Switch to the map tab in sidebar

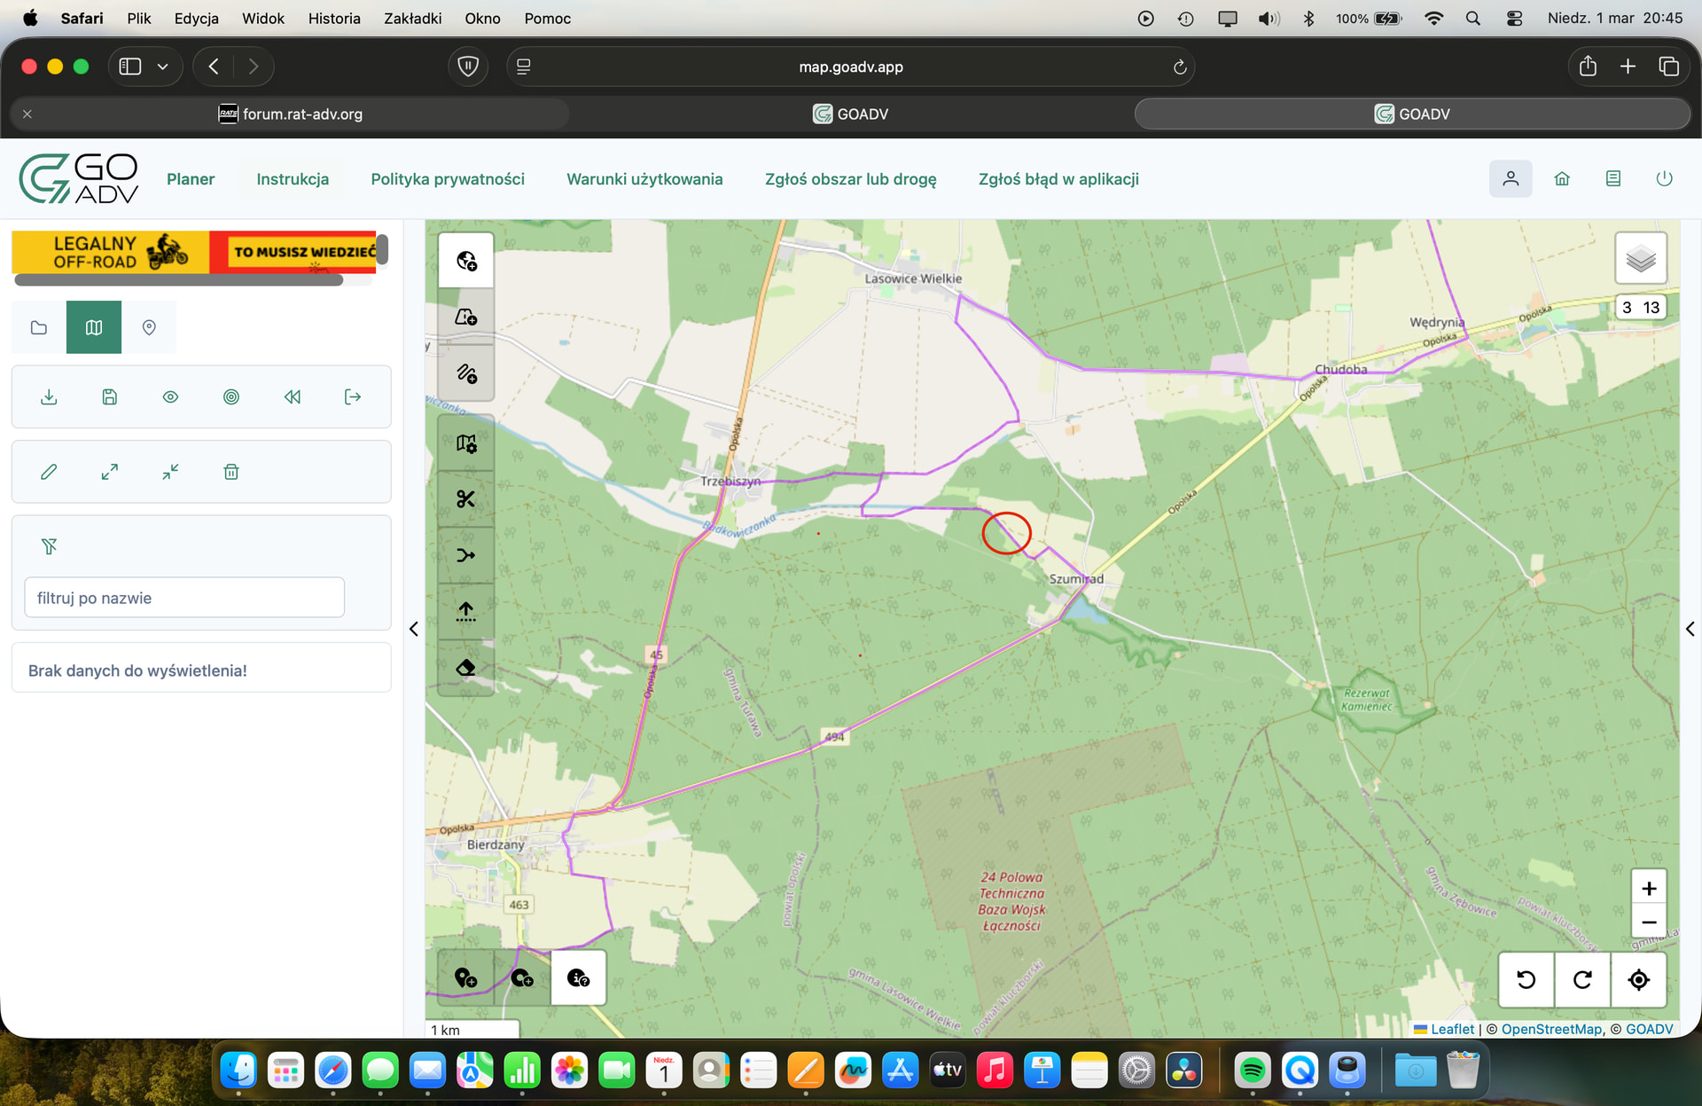click(x=94, y=327)
